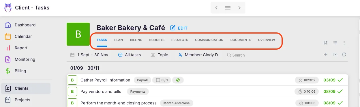Click the clear filter backspace icon
Viewport: 360px width, 107px height.
click(335, 55)
